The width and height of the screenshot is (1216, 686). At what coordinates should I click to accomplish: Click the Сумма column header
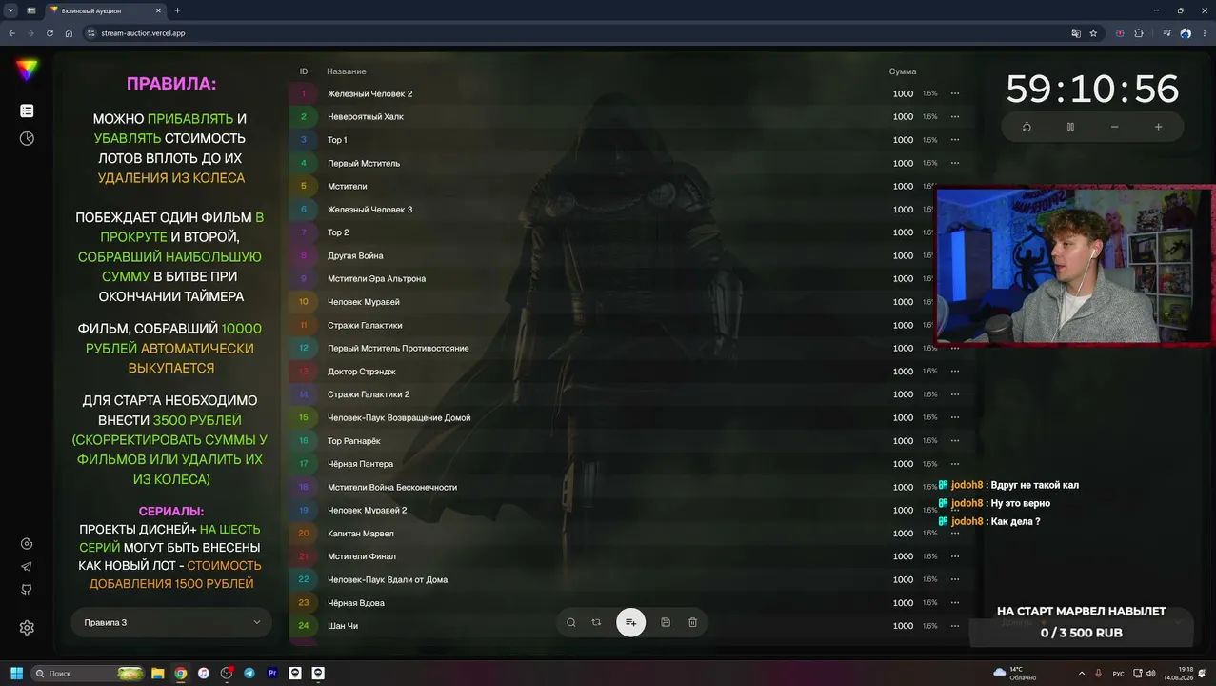pyautogui.click(x=903, y=71)
